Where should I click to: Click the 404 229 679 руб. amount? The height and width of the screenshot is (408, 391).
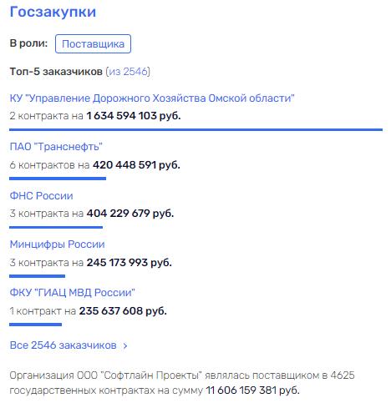(x=130, y=214)
